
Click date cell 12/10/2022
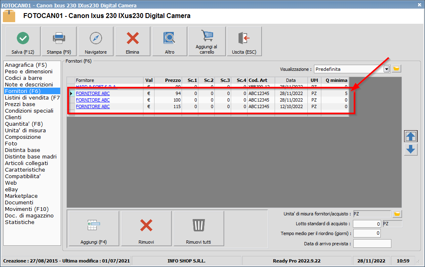[291, 106]
